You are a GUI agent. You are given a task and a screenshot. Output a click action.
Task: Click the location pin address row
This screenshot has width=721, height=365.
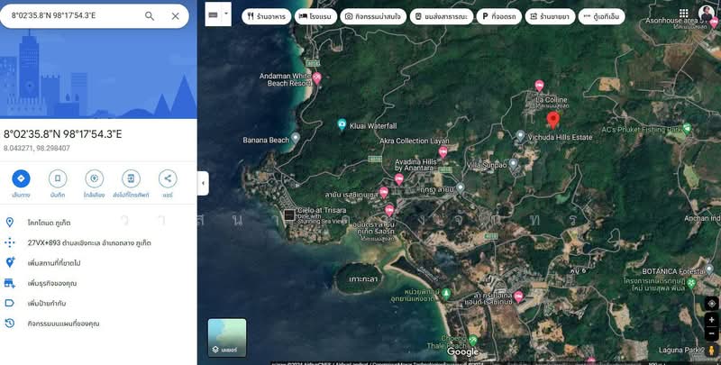98,223
